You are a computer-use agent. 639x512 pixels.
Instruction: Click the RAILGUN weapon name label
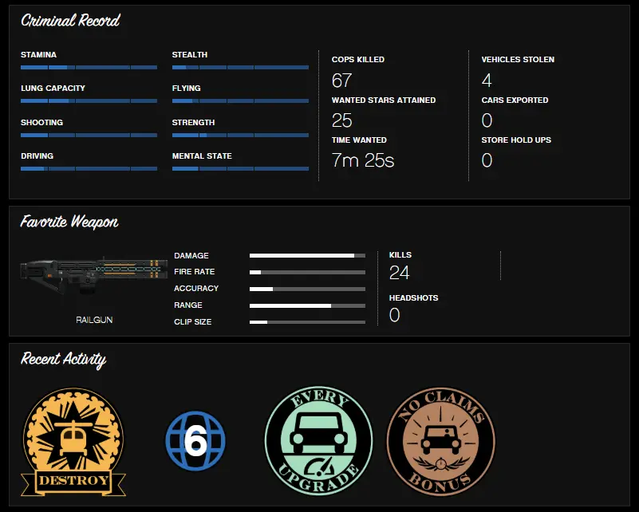[94, 320]
